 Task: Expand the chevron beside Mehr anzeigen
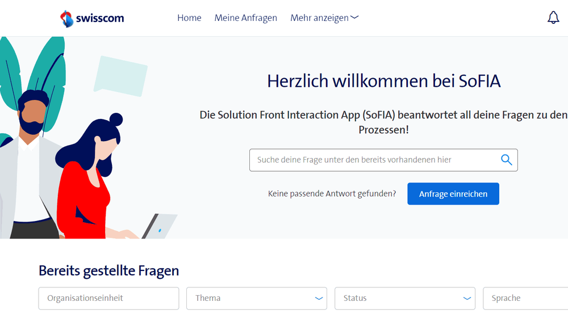354,17
